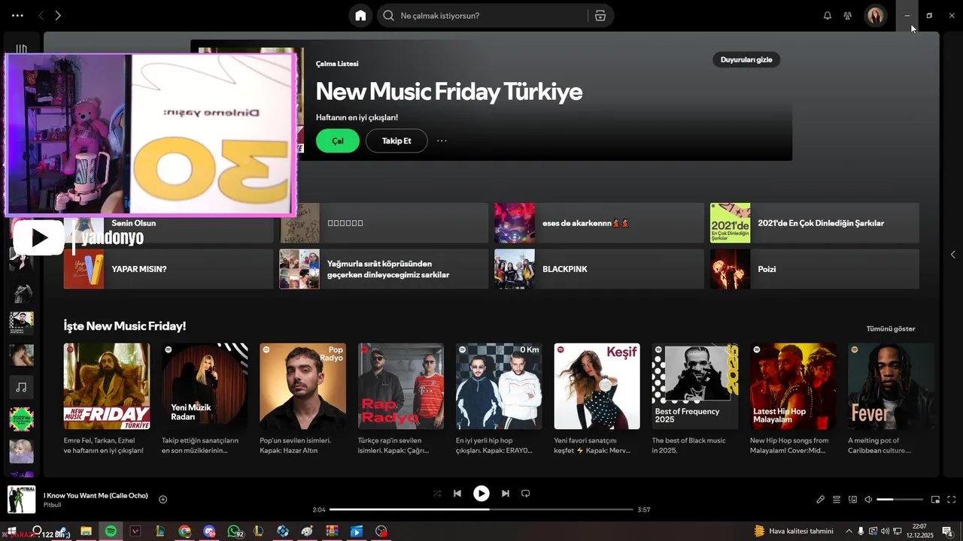Viewport: 963px width, 541px height.
Task: Toggle repeat in player bar
Action: [526, 494]
